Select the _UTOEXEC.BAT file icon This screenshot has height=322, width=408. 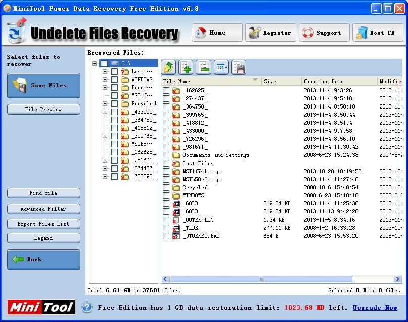pos(176,236)
